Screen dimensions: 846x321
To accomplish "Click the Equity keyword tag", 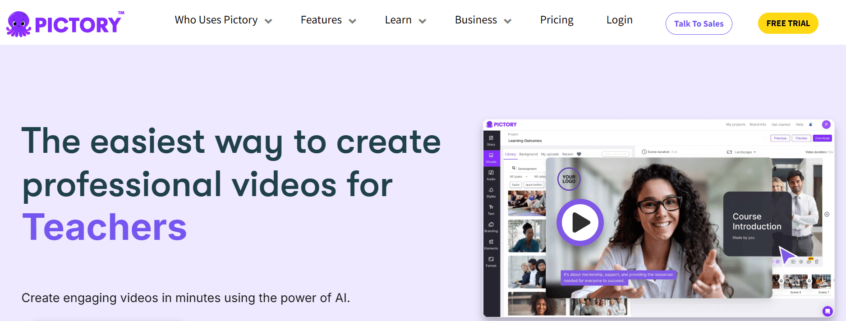I will tap(515, 185).
